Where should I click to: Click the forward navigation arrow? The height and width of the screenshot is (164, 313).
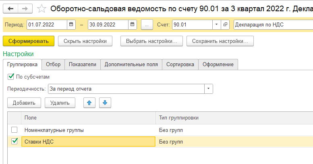coord(25,8)
